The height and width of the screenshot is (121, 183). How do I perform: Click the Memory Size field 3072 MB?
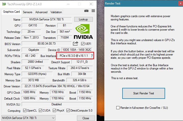tap(33, 80)
